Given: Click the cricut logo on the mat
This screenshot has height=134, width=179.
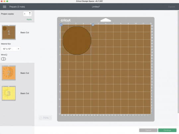Looking at the screenshot, I should [66, 20].
